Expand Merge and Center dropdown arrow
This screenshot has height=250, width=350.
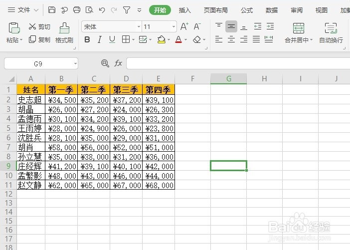coord(312,40)
